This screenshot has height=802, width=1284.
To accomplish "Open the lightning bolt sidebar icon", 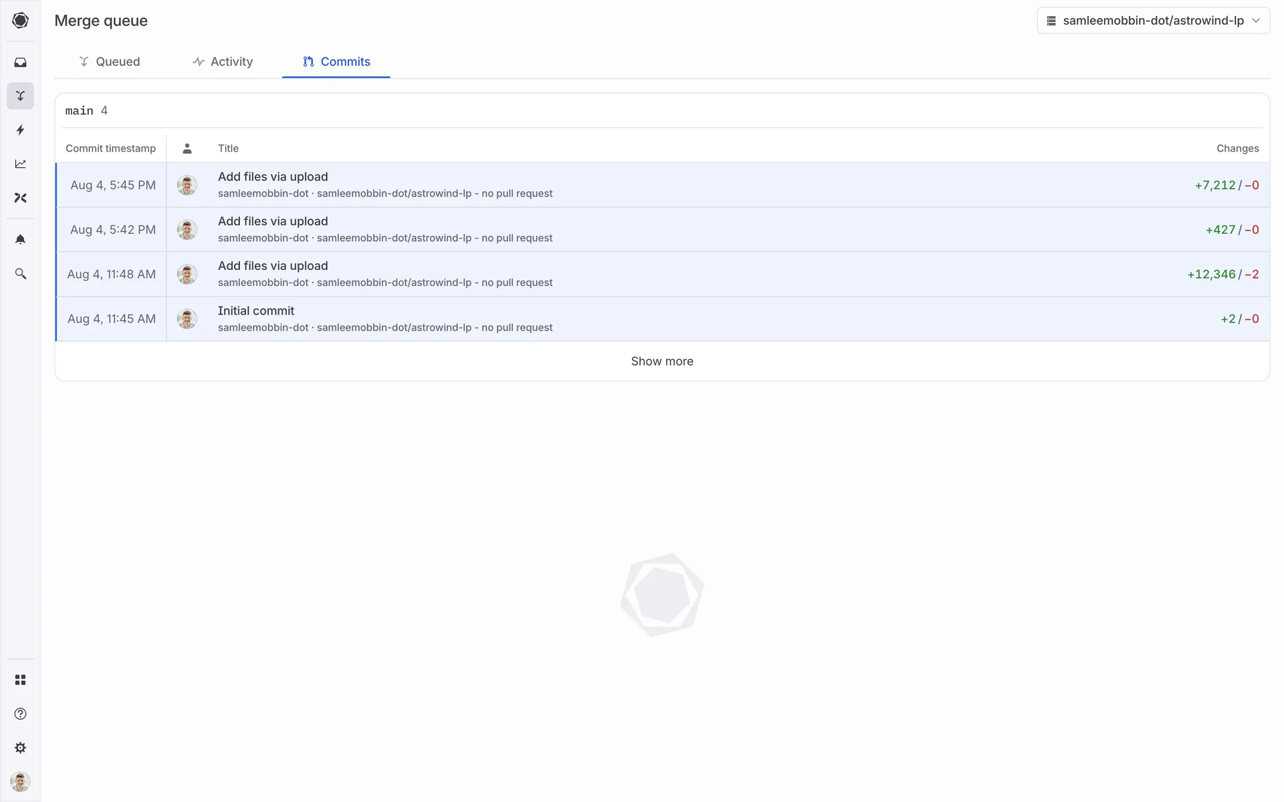I will [20, 130].
